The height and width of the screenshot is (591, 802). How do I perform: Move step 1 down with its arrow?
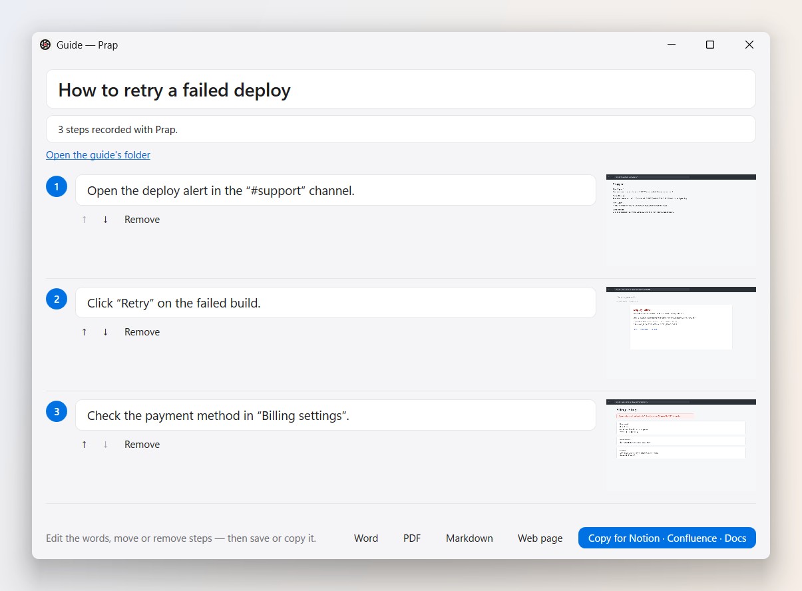click(105, 220)
